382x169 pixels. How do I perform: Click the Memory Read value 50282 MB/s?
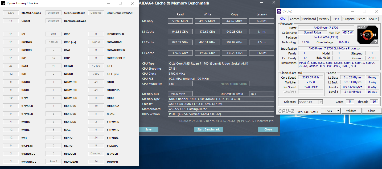point(180,21)
